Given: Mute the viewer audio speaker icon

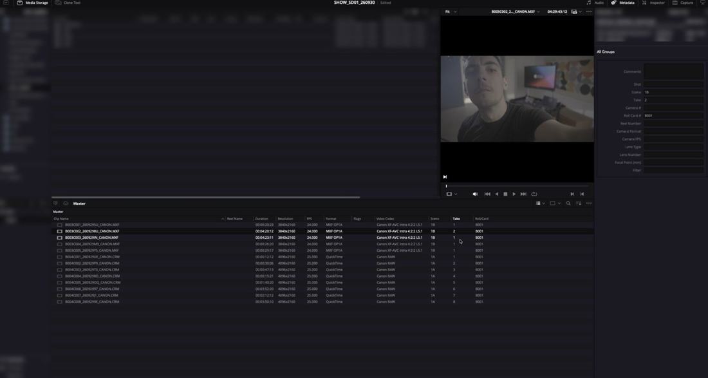Looking at the screenshot, I should tap(475, 194).
